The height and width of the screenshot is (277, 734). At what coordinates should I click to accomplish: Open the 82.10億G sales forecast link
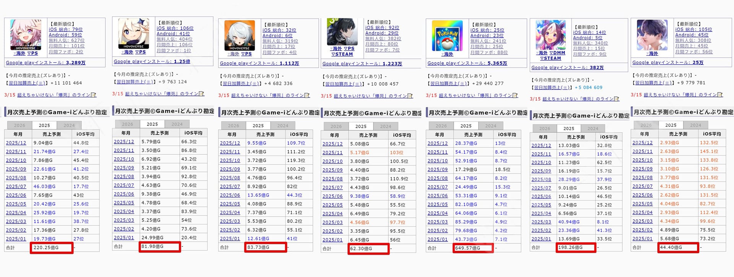tap(466, 204)
